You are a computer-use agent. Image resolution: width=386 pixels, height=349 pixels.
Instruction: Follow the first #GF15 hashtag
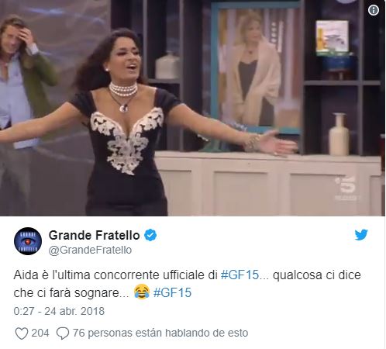240,275
